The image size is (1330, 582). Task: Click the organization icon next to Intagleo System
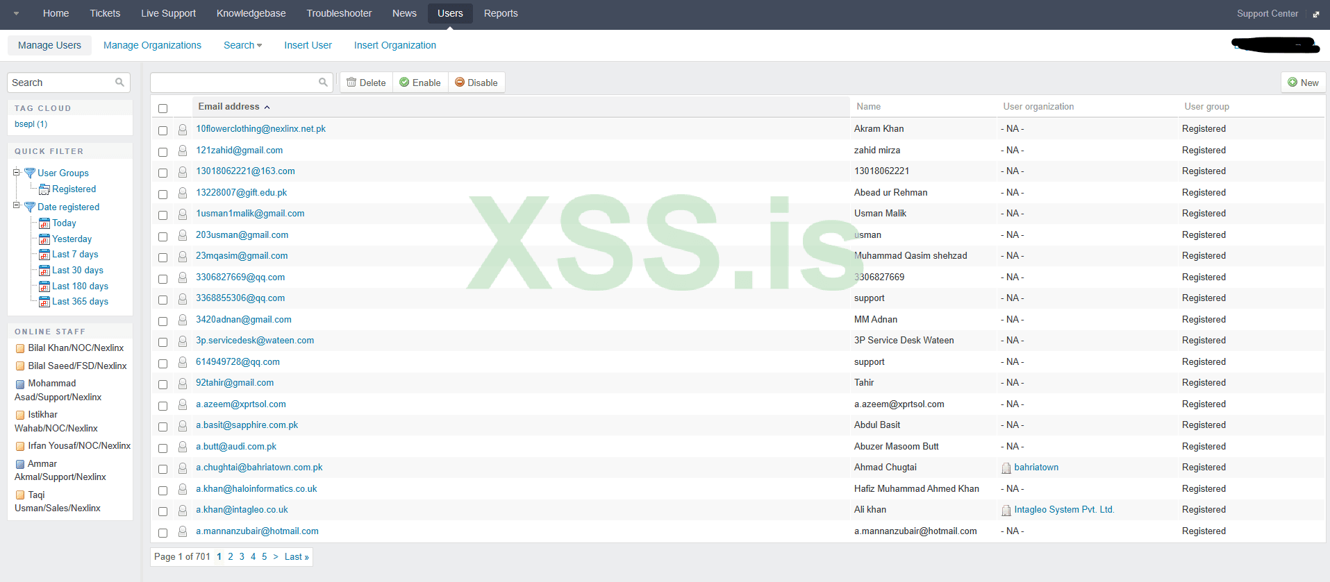point(1006,511)
